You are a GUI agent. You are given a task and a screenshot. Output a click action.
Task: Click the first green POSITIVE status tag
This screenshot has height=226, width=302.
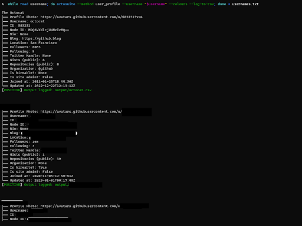[x=12, y=90]
